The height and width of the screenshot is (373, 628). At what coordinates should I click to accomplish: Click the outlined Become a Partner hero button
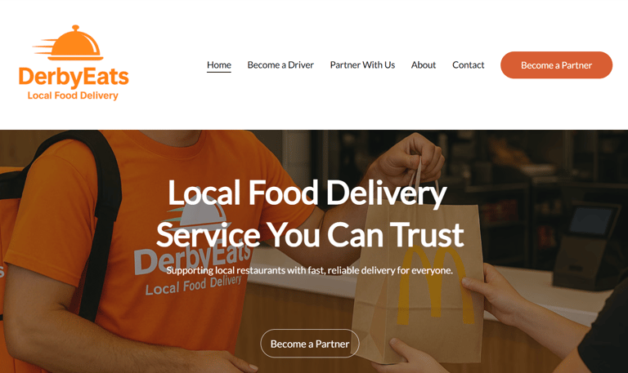(310, 344)
